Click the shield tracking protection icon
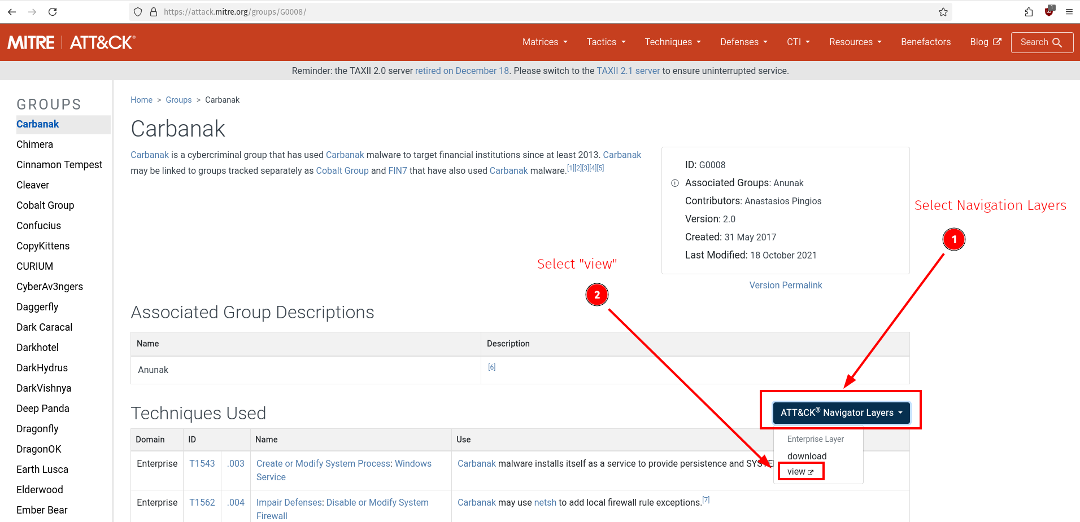Image resolution: width=1080 pixels, height=522 pixels. coord(138,12)
